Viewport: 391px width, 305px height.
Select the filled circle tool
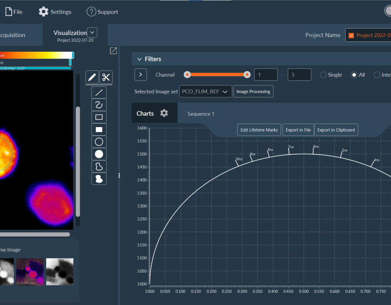[99, 154]
